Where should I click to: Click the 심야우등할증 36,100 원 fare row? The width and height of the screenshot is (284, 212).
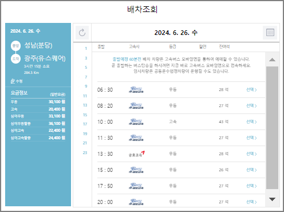(x=38, y=124)
